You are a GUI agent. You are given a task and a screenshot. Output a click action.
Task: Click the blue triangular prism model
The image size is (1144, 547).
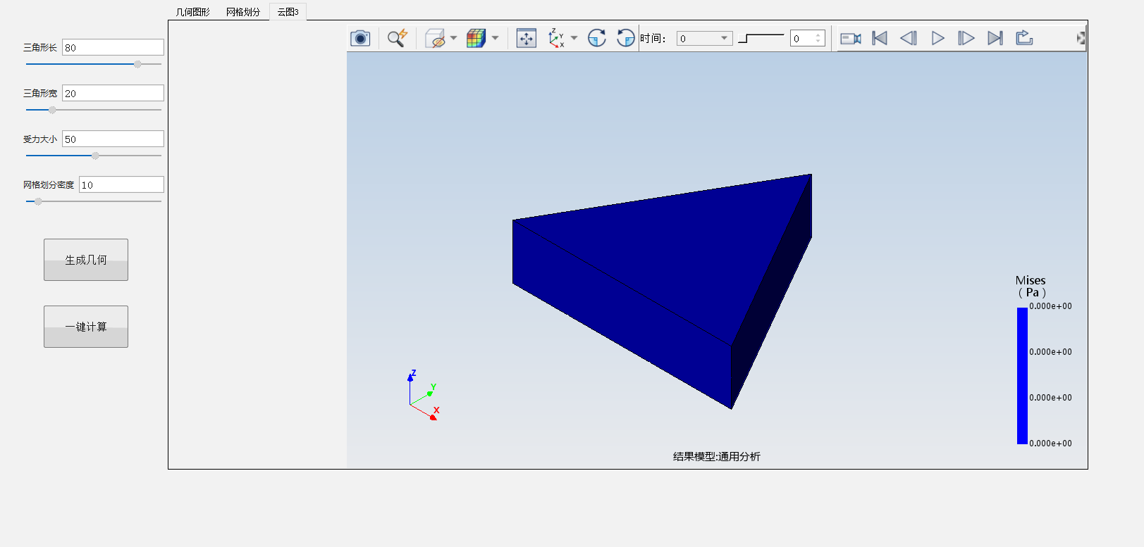click(x=662, y=291)
